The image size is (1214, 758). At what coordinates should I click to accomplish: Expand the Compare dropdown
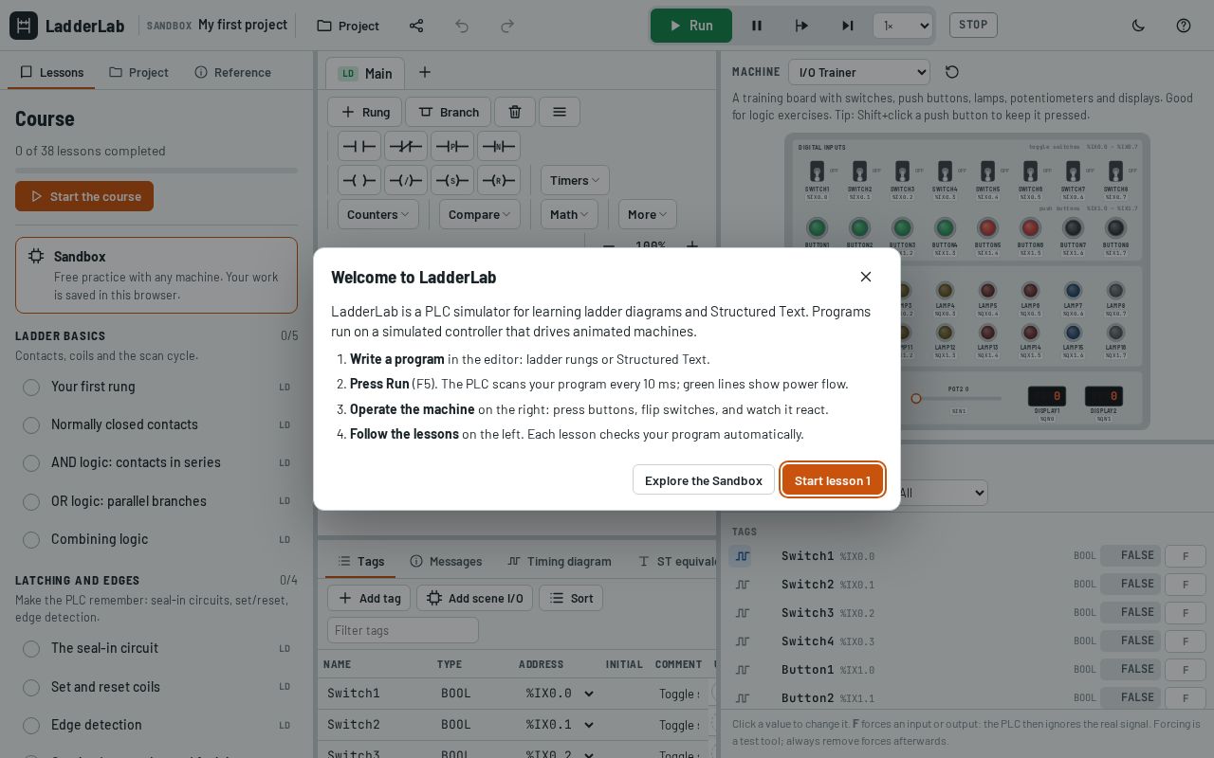point(480,214)
